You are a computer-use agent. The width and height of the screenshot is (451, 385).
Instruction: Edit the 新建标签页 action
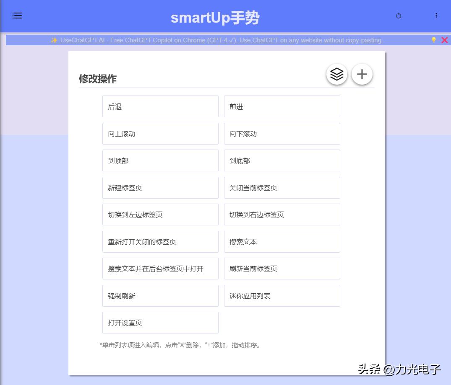pos(160,187)
